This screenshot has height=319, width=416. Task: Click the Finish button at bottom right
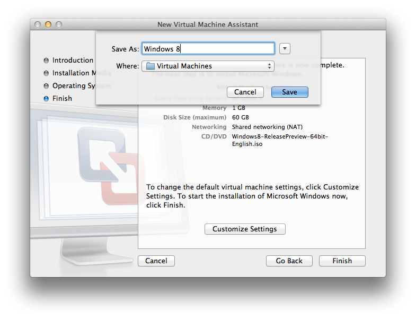coord(342,261)
